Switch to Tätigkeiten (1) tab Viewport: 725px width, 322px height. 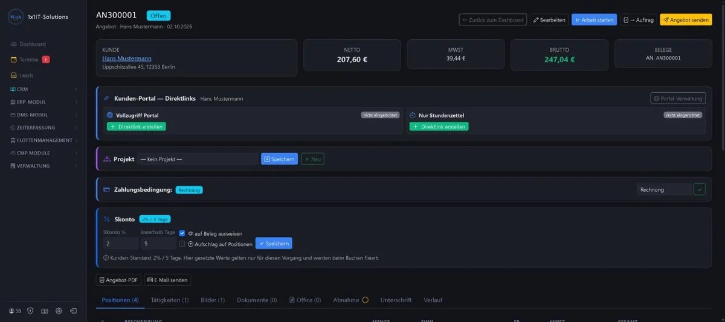(170, 300)
